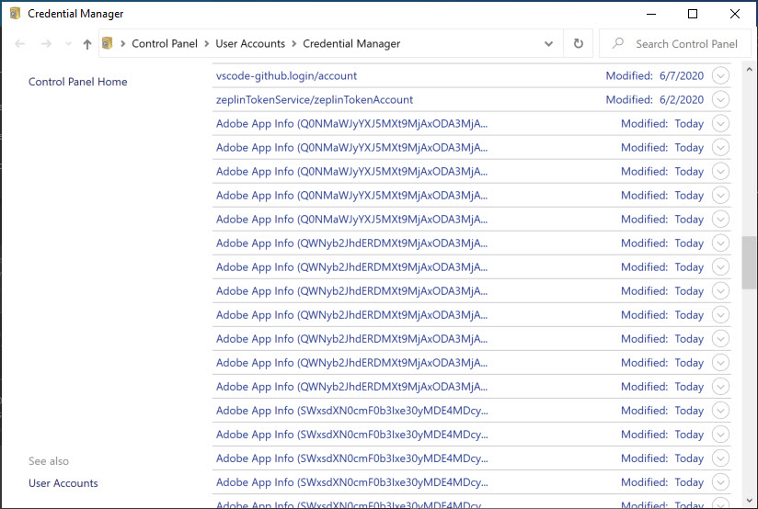The height and width of the screenshot is (509, 758).
Task: Expand the chevron before Control Panel breadcrumb
Action: (122, 44)
